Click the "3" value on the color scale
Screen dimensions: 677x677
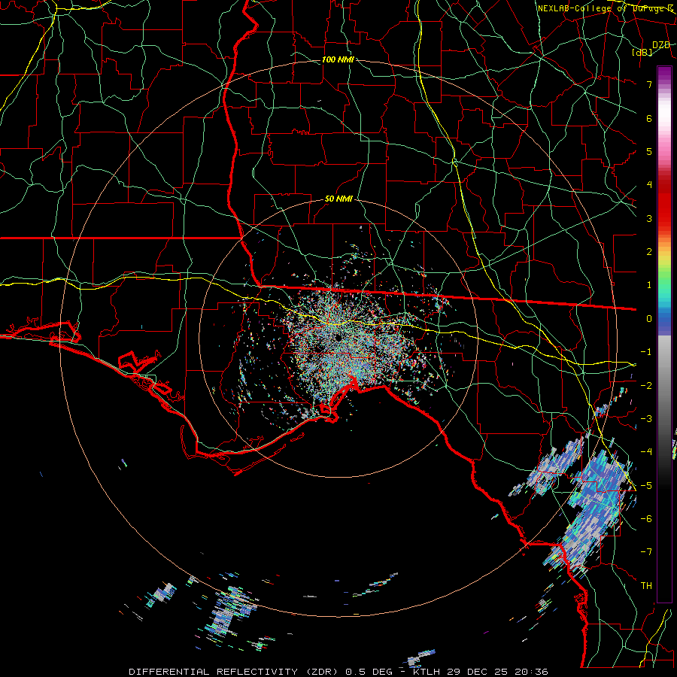pyautogui.click(x=649, y=218)
